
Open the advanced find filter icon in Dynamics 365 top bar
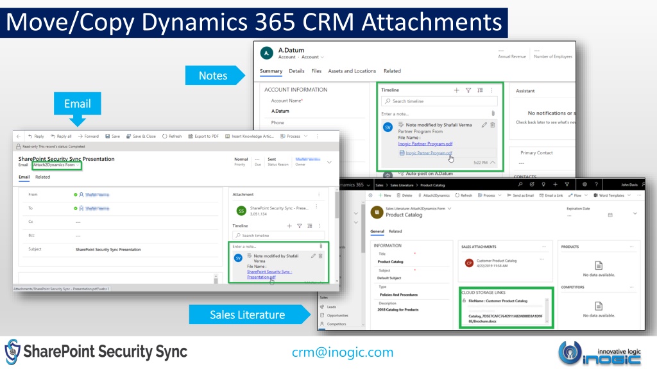pyautogui.click(x=567, y=184)
